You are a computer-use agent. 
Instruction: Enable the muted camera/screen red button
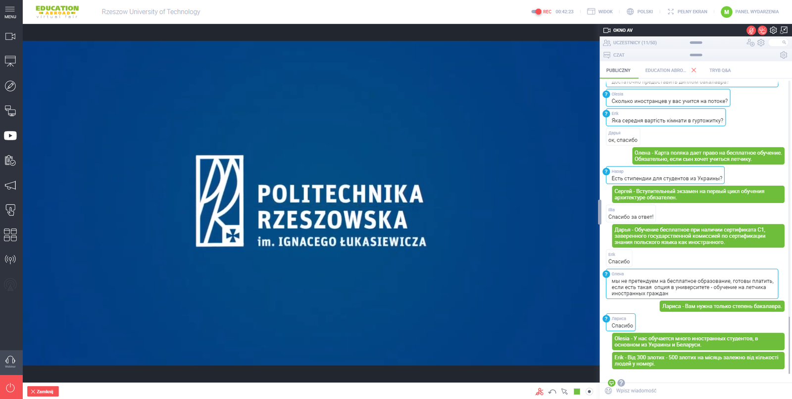tap(762, 30)
